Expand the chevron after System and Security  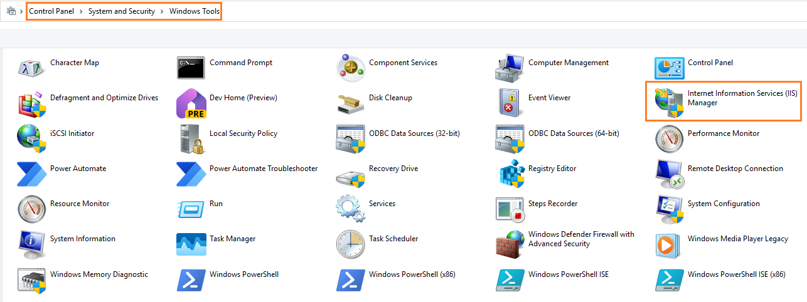(163, 11)
